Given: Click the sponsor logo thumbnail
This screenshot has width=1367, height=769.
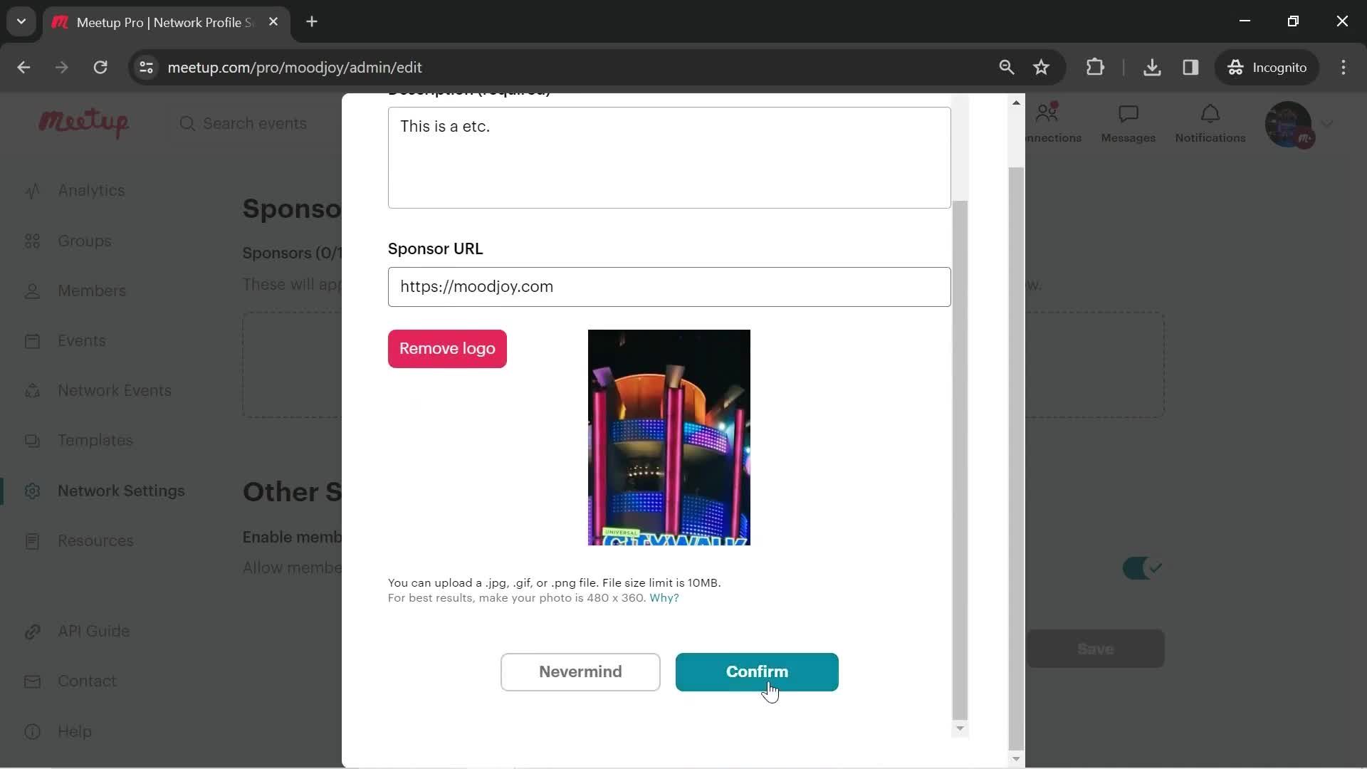Looking at the screenshot, I should click(x=669, y=438).
